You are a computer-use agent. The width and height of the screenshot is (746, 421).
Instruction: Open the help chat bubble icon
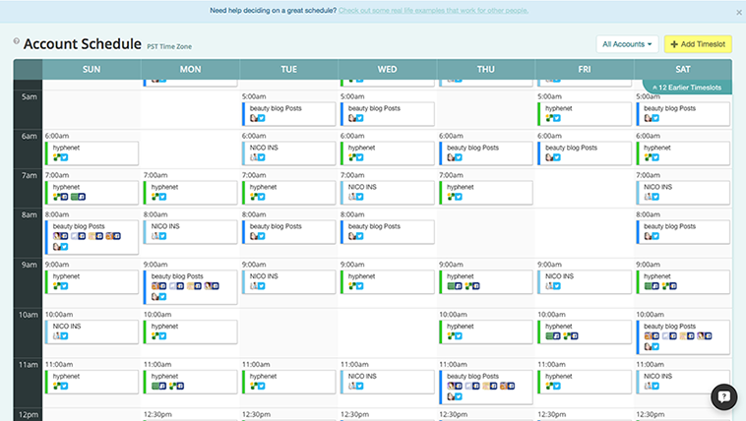pos(723,397)
